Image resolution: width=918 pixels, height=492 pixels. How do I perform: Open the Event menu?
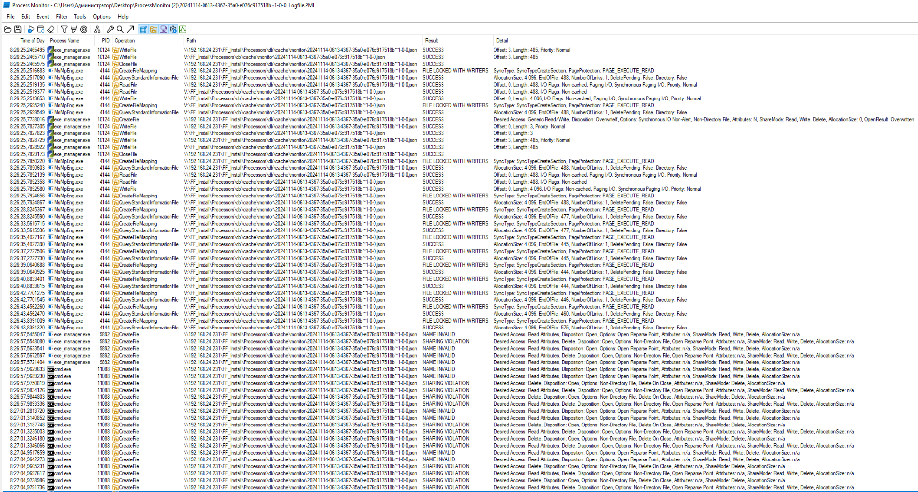click(43, 17)
